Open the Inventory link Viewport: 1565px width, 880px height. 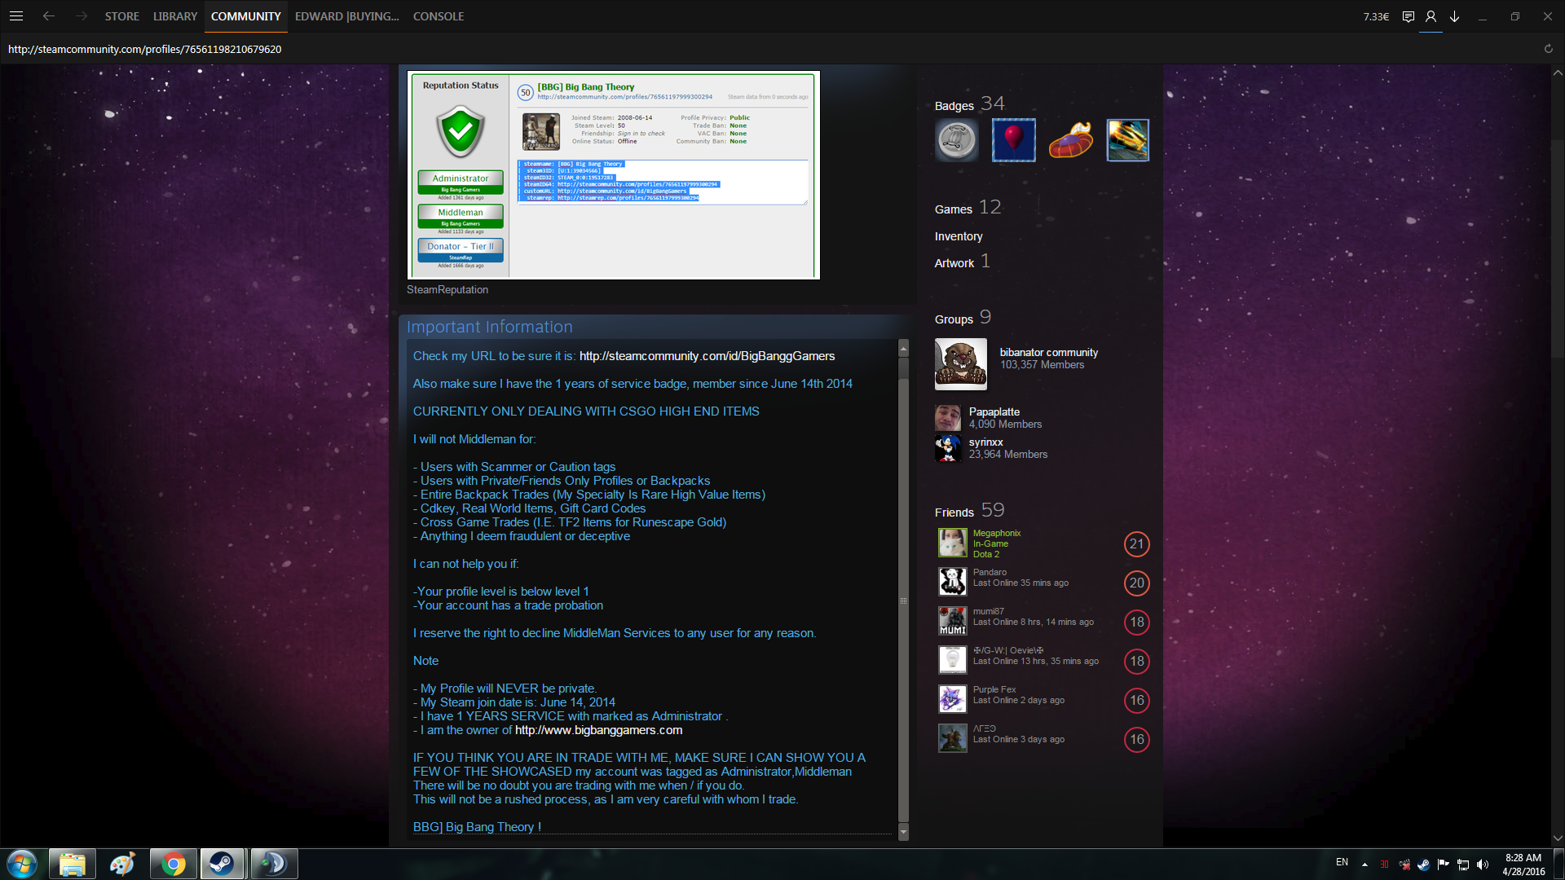(958, 236)
